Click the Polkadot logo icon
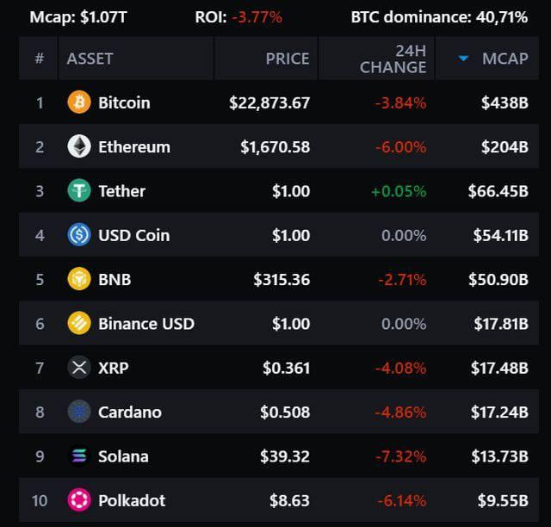The image size is (551, 527). pyautogui.click(x=79, y=500)
